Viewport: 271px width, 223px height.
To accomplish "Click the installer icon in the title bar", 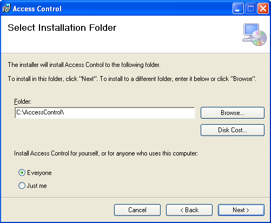I will tap(6, 9).
